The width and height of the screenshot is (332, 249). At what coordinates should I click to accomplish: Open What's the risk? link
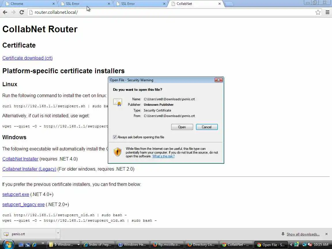[163, 156]
